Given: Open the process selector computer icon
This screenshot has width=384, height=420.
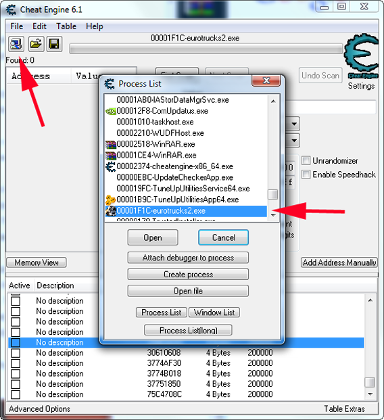Looking at the screenshot, I should pos(16,44).
